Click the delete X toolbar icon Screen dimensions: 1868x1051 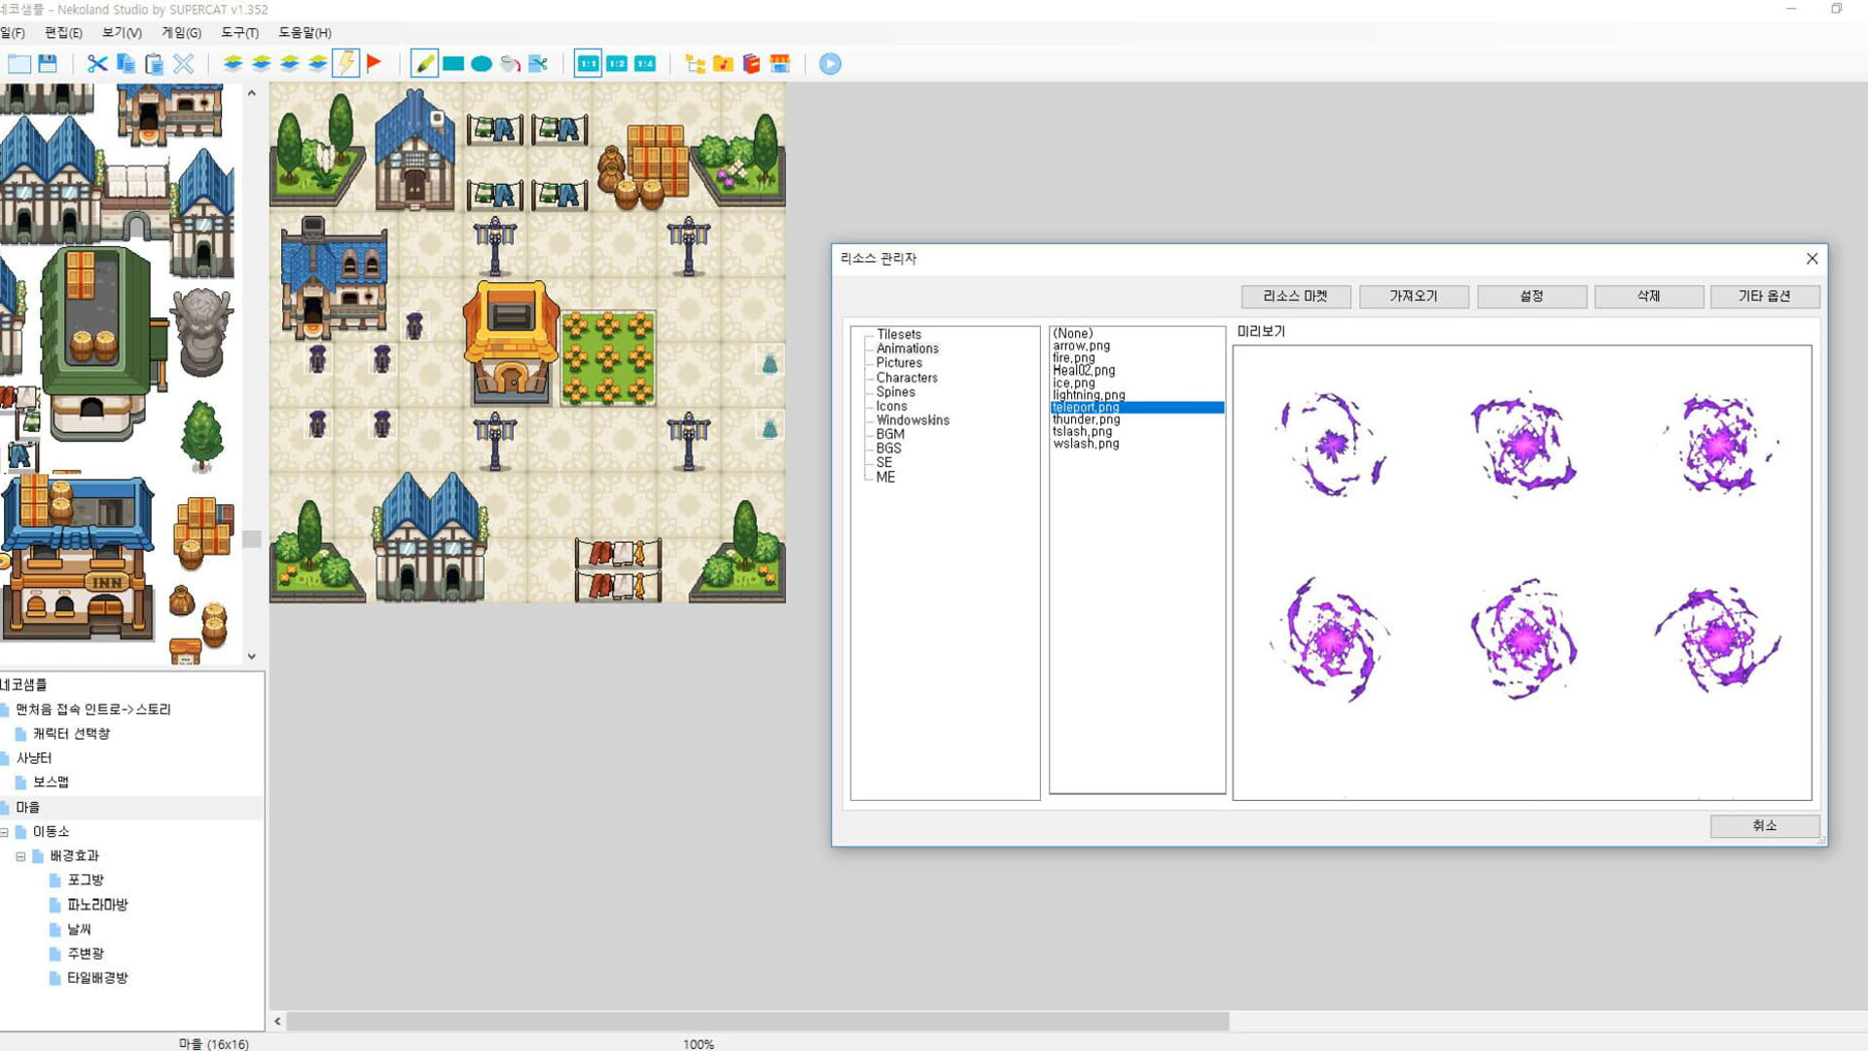[183, 64]
